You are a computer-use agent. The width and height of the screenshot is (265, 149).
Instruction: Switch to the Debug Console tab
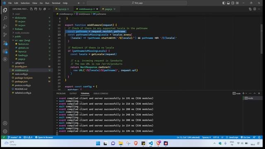pos(101,94)
